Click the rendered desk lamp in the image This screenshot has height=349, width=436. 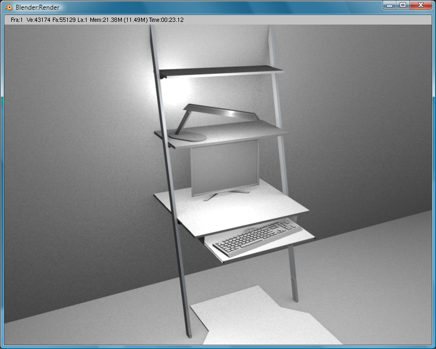click(214, 122)
